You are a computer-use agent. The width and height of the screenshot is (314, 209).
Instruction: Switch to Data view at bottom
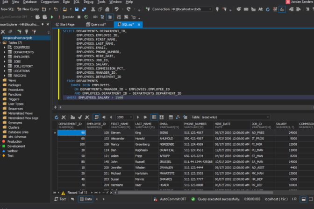pyautogui.click(x=85, y=199)
